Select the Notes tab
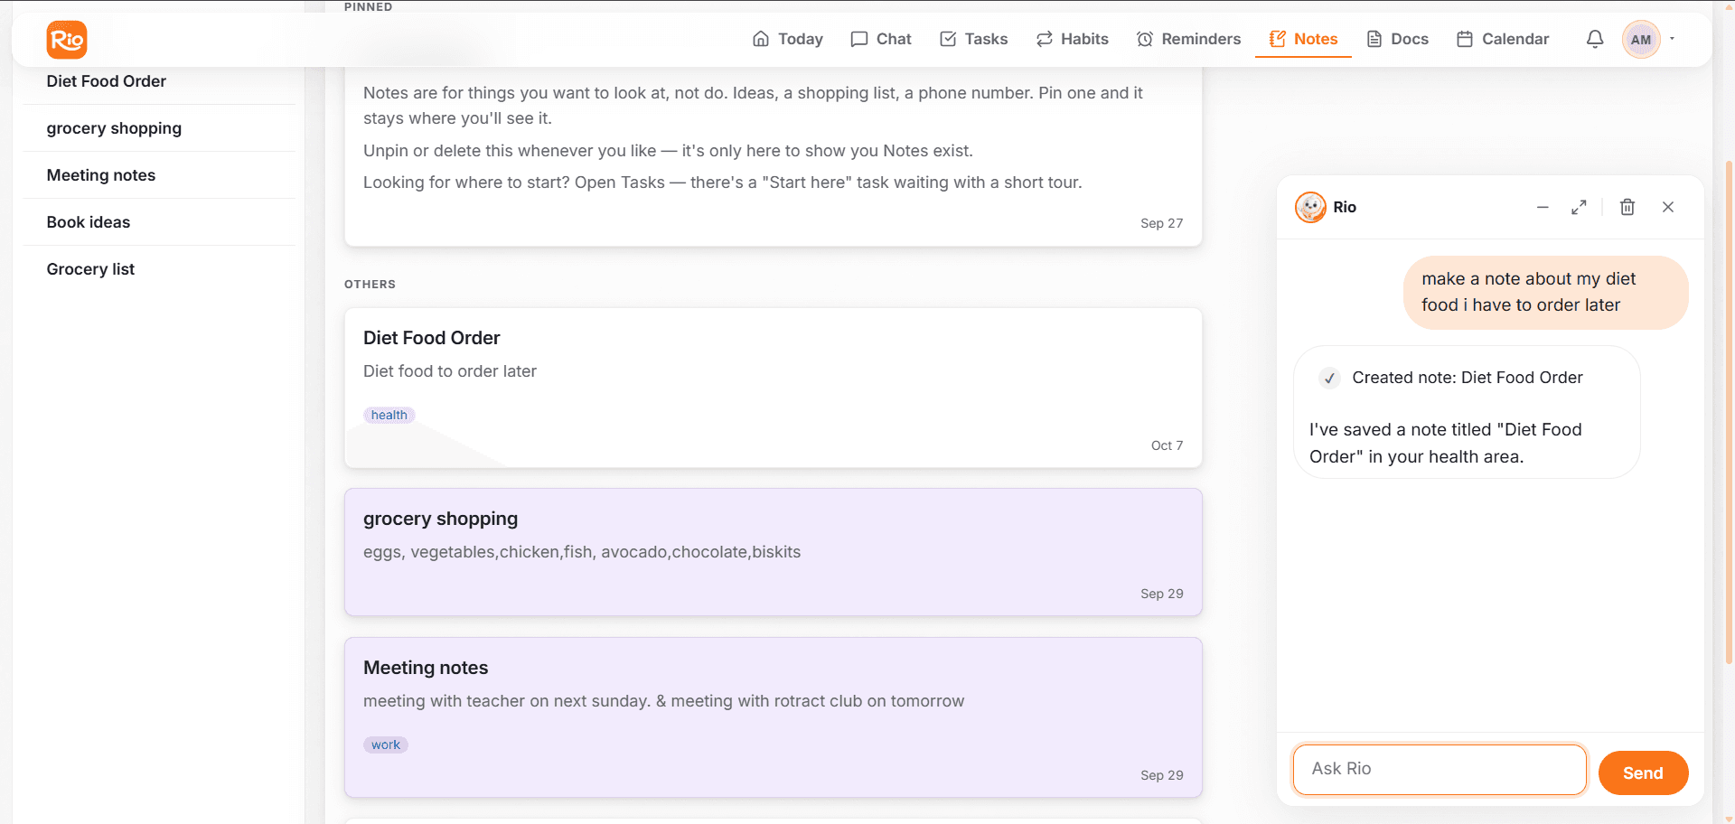Image resolution: width=1735 pixels, height=824 pixels. 1303,39
